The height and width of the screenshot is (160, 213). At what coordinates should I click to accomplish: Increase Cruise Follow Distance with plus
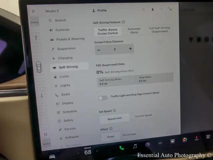point(130,48)
